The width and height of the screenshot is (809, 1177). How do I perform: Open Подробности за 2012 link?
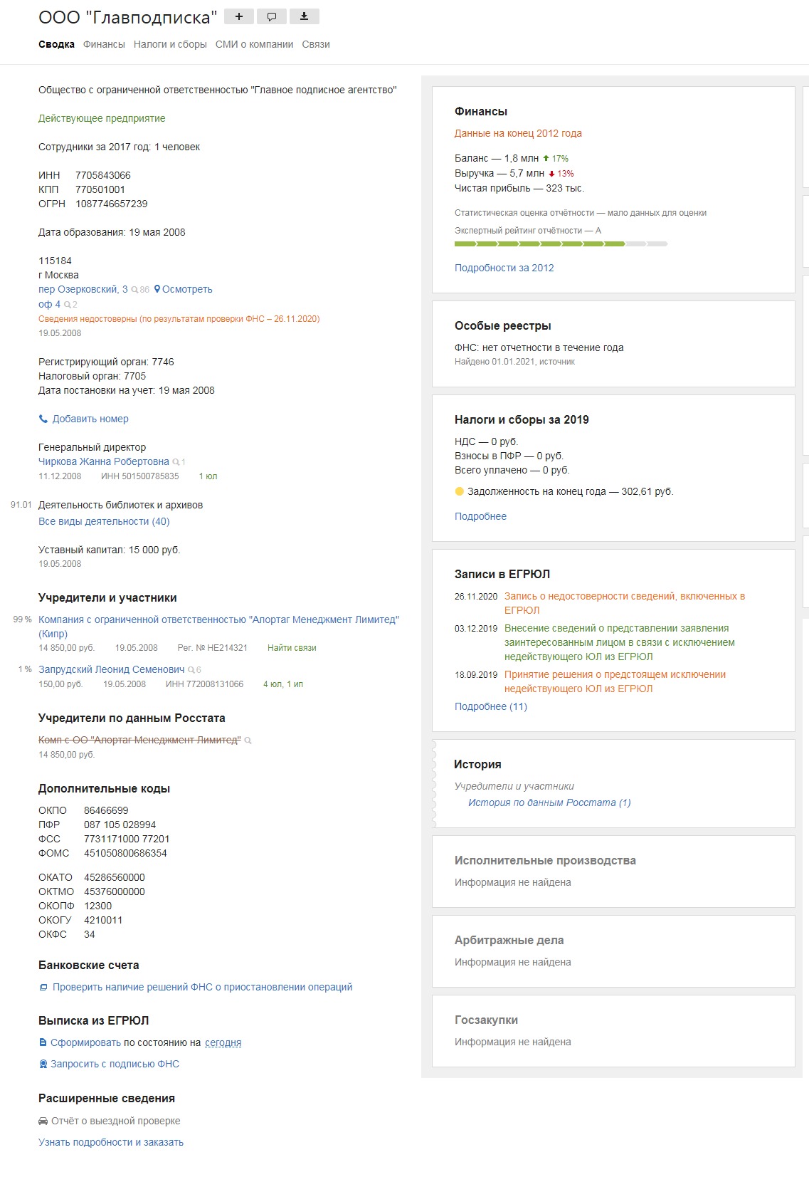click(504, 268)
